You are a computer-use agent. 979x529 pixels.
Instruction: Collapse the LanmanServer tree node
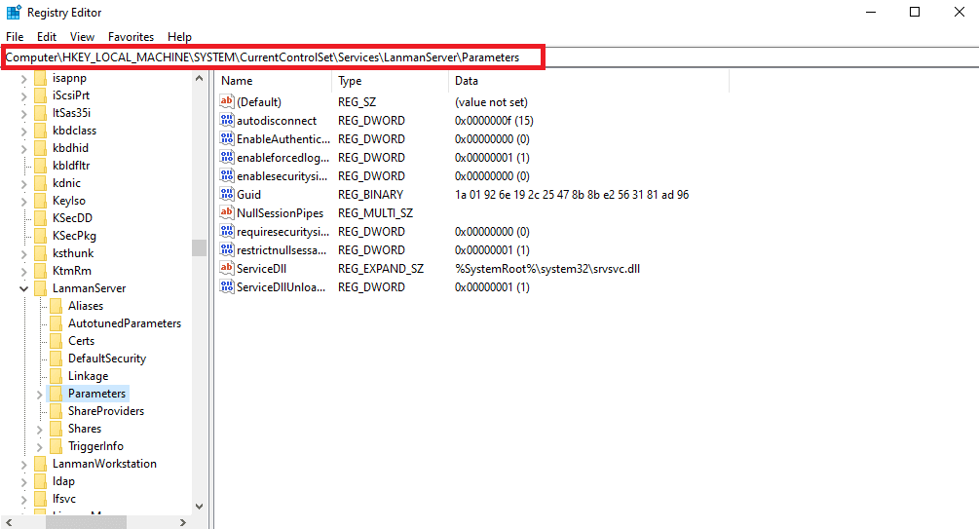coord(23,288)
